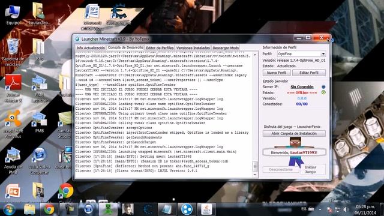This screenshot has width=384, height=216.
Task: Click console line 'Setting user: LautaxYT1993'
Action: (x=133, y=156)
